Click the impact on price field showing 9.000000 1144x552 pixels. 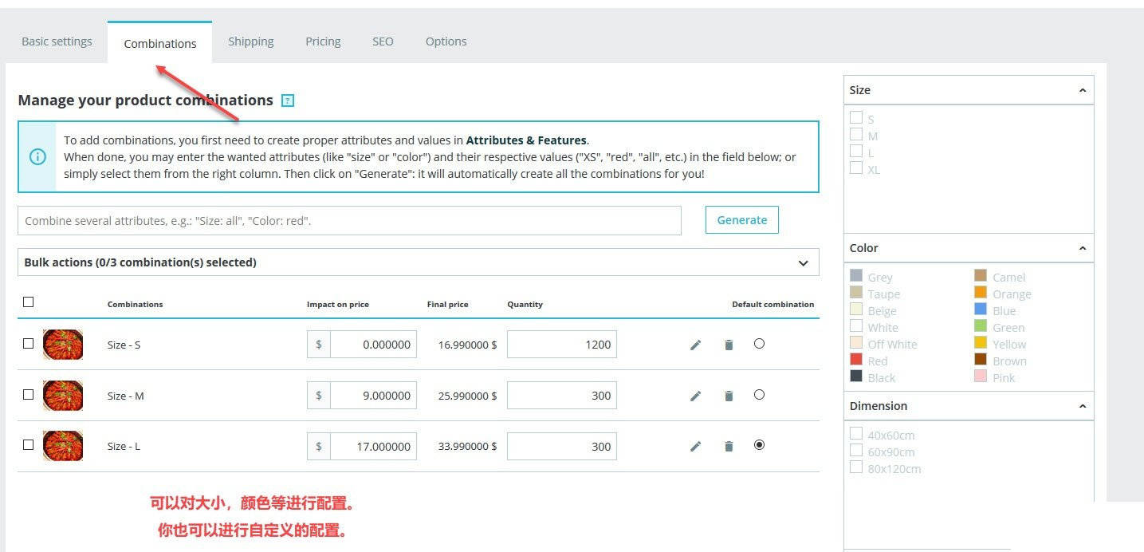[x=373, y=396]
